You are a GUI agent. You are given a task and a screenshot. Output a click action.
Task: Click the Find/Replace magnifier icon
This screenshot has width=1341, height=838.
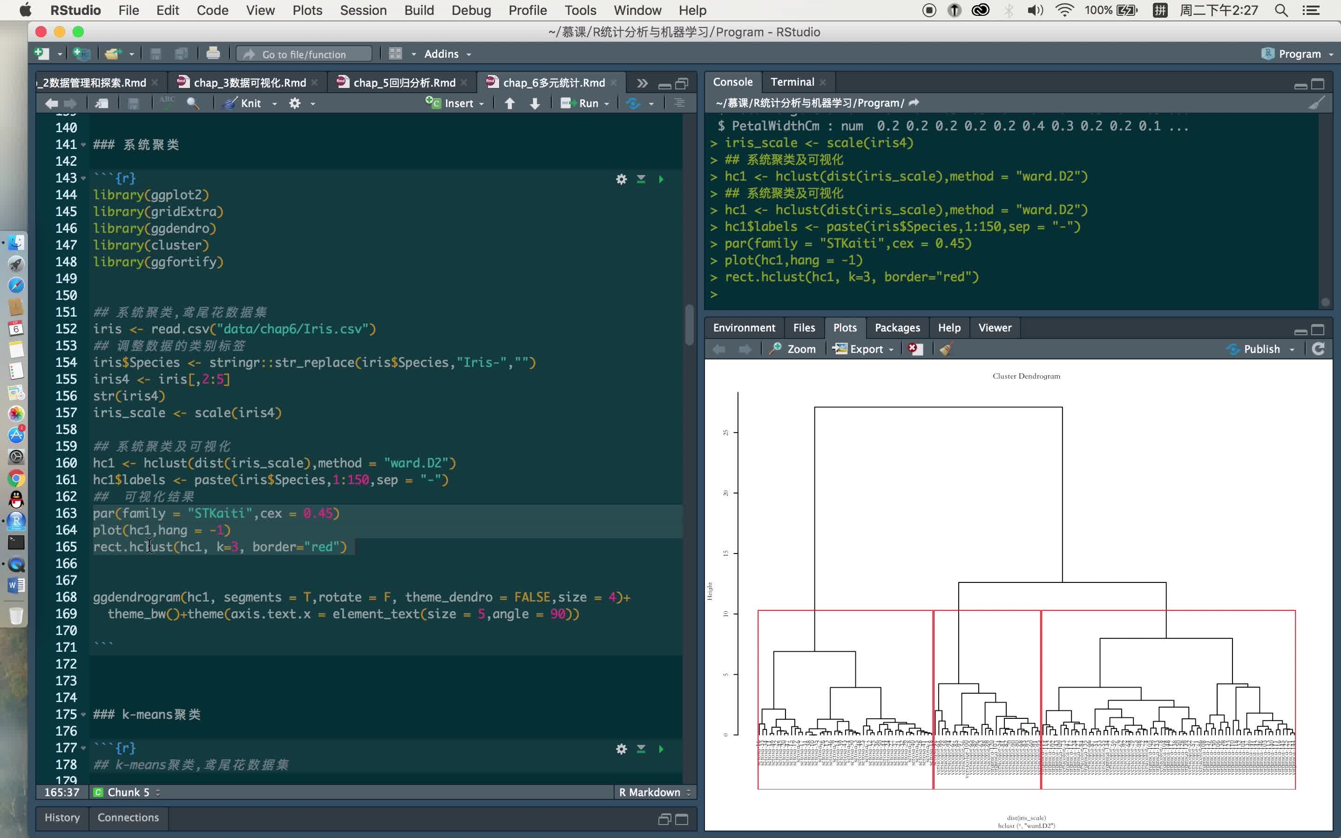click(193, 103)
